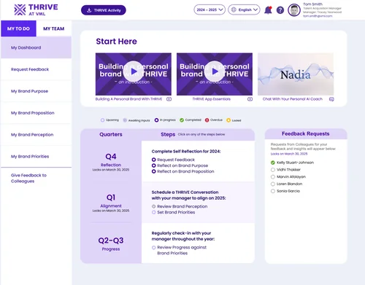365x285 pixels.
Task: Click the Overdue legend indicator
Action: (x=207, y=120)
